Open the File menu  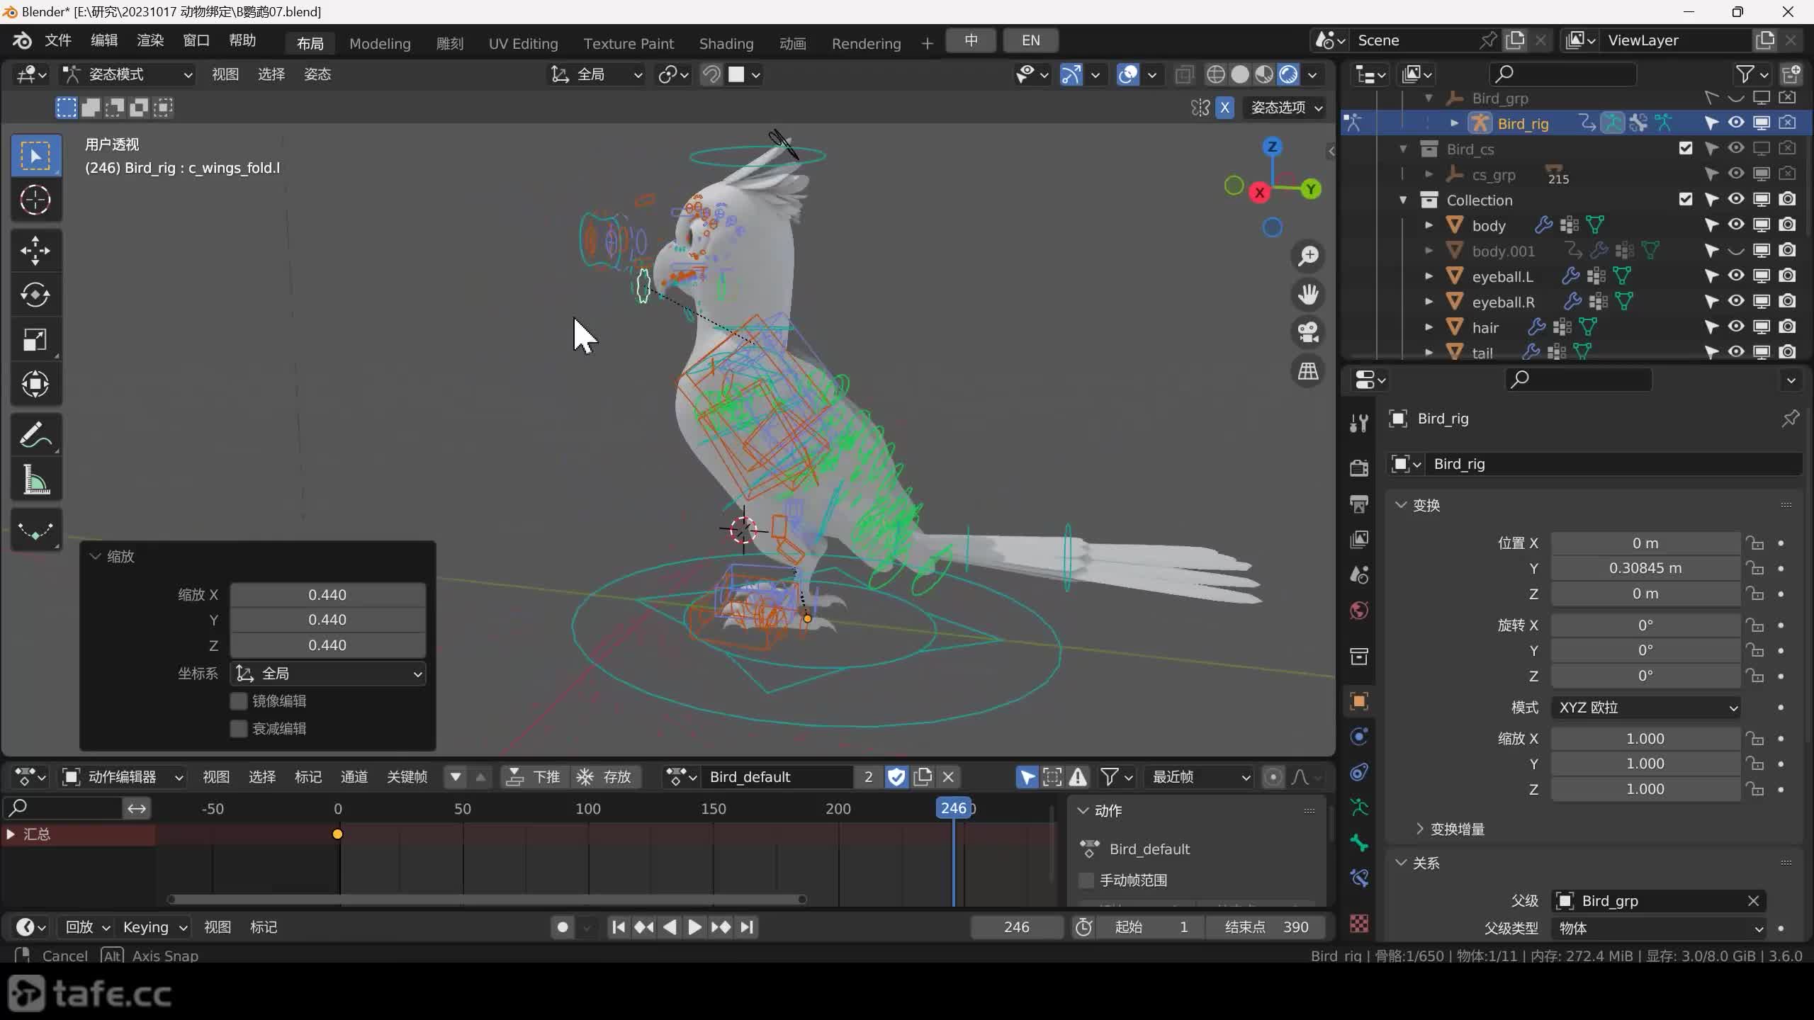point(58,40)
